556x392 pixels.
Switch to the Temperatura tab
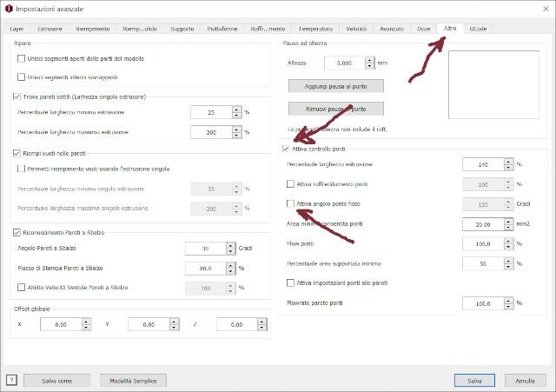coord(315,29)
